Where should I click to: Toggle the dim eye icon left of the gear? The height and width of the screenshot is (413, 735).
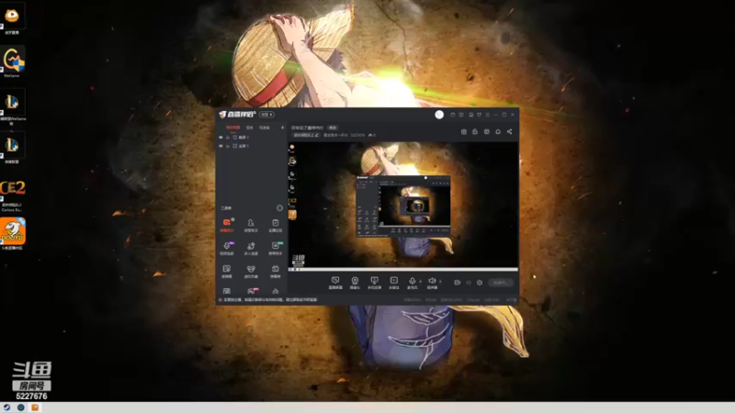click(x=469, y=283)
